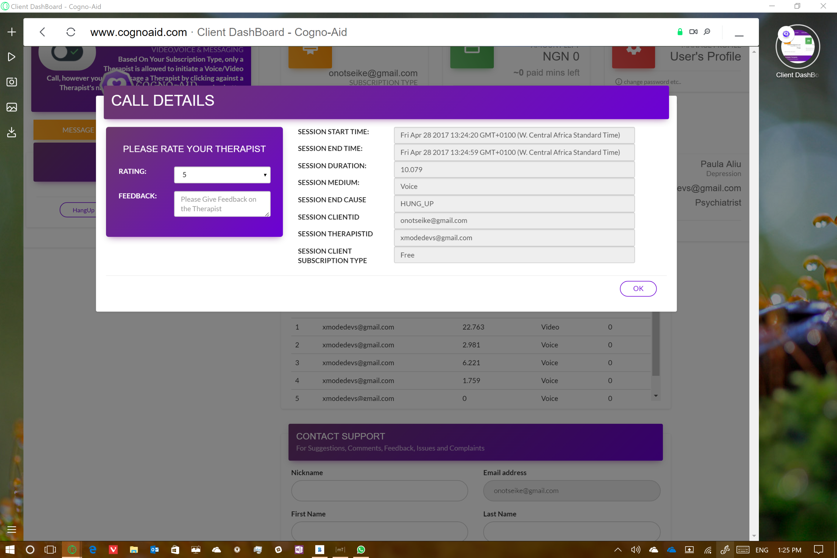Open a new tab with the plus icon
837x558 pixels.
pos(11,32)
